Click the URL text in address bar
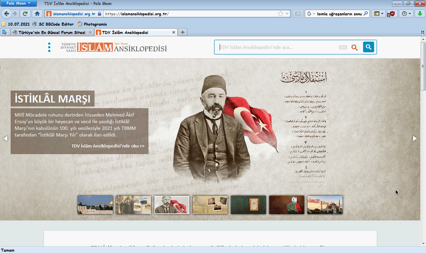This screenshot has height=253, width=426. pos(137,14)
